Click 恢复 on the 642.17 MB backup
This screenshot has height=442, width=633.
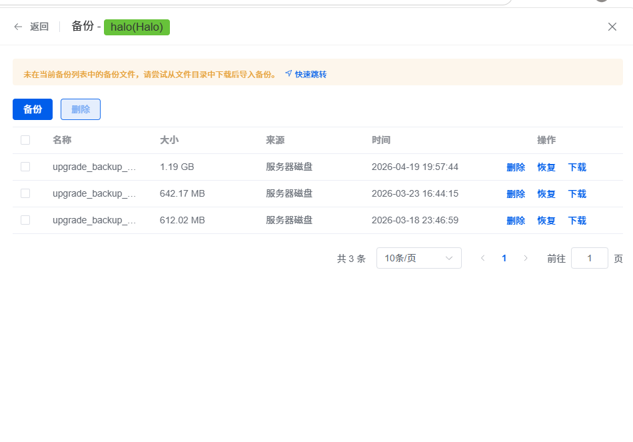click(546, 193)
